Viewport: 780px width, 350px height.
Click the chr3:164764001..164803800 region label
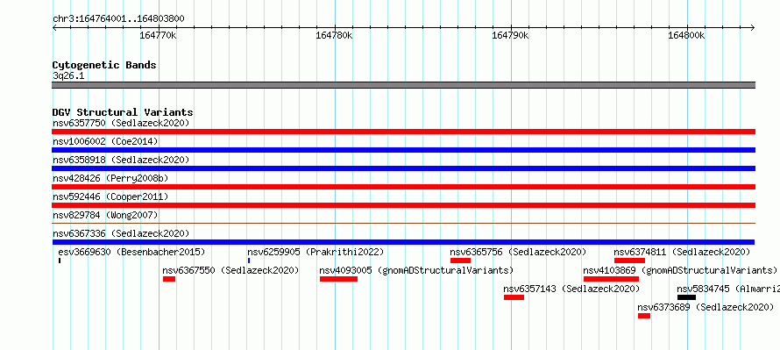[118, 19]
